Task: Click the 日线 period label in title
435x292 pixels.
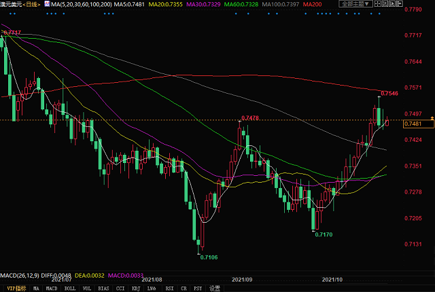Action: [x=31, y=4]
